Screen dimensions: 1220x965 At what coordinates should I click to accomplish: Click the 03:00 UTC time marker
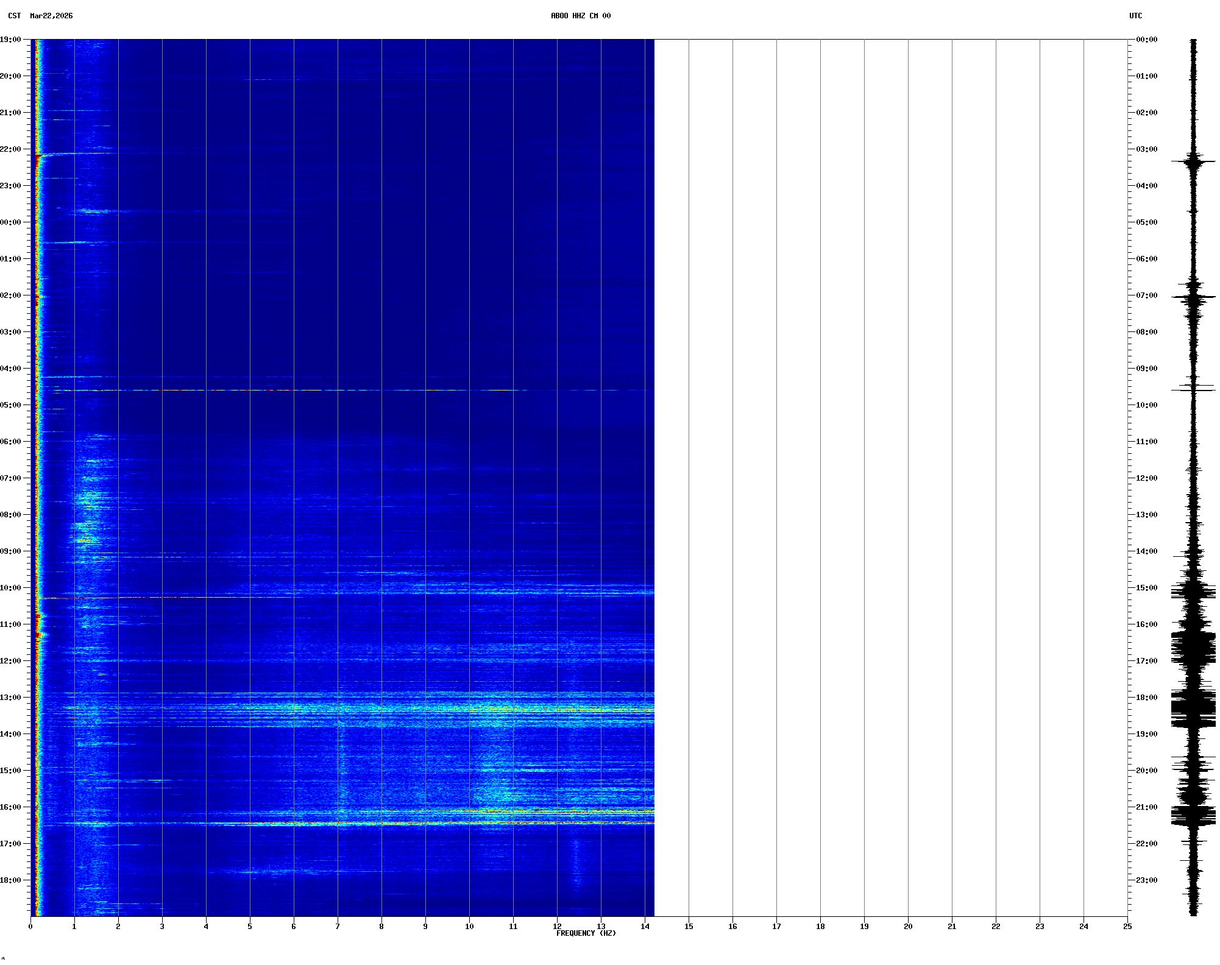click(x=1146, y=149)
